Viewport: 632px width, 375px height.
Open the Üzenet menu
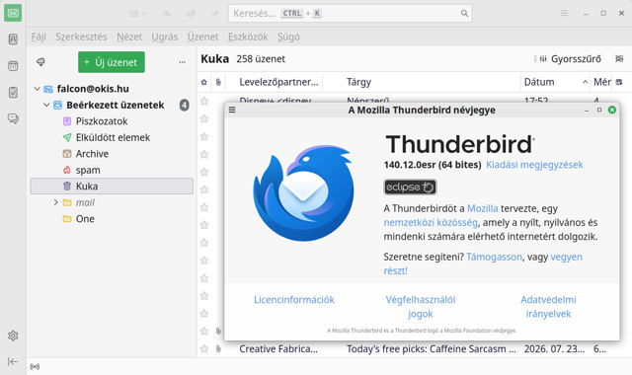click(202, 37)
